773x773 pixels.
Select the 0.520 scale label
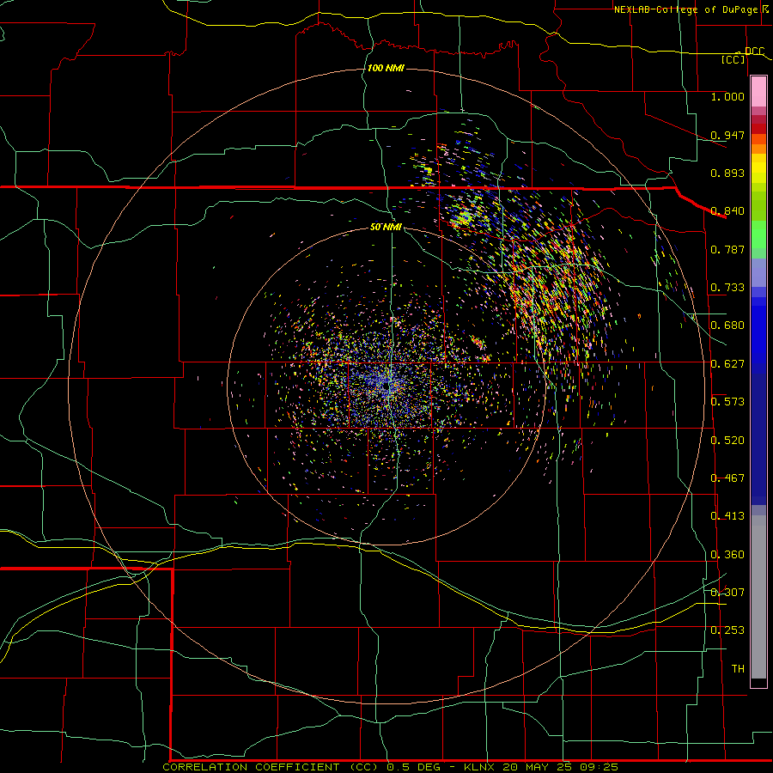727,441
